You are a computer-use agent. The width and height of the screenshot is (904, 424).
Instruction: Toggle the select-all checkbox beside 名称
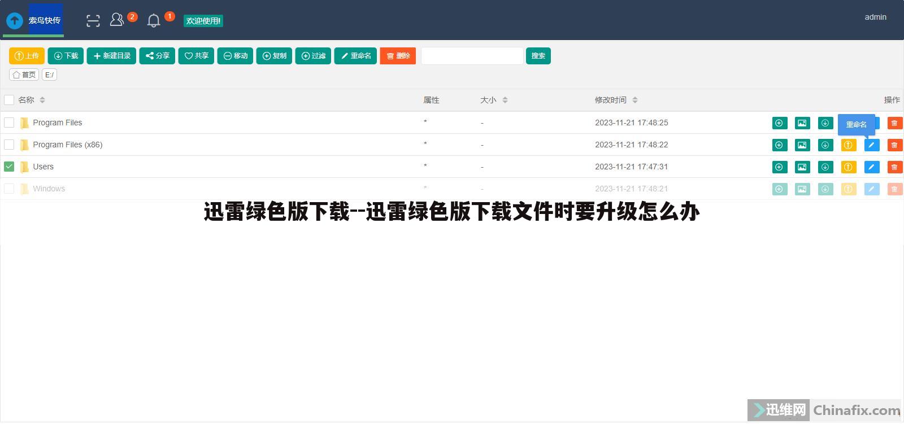[x=9, y=100]
